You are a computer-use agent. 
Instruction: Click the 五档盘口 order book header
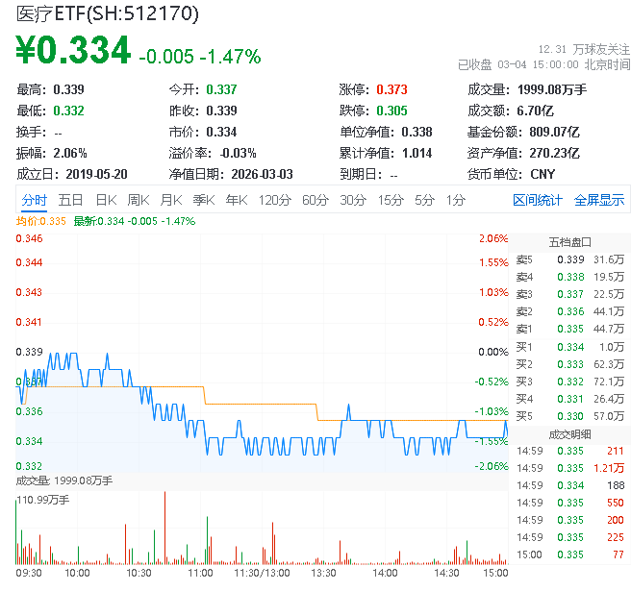tap(569, 241)
